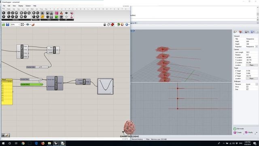Screen dimensions: 259x146
Task: Select the cherry Cluster icon in Util
Action: click(62, 13)
